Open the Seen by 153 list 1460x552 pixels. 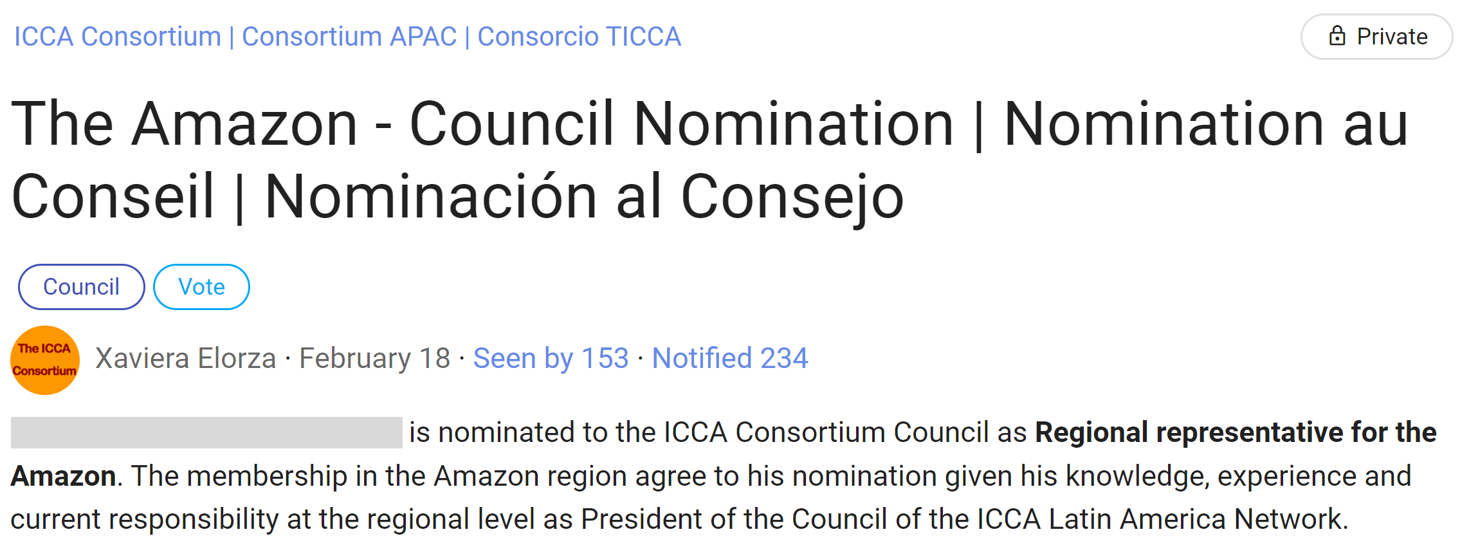(551, 358)
